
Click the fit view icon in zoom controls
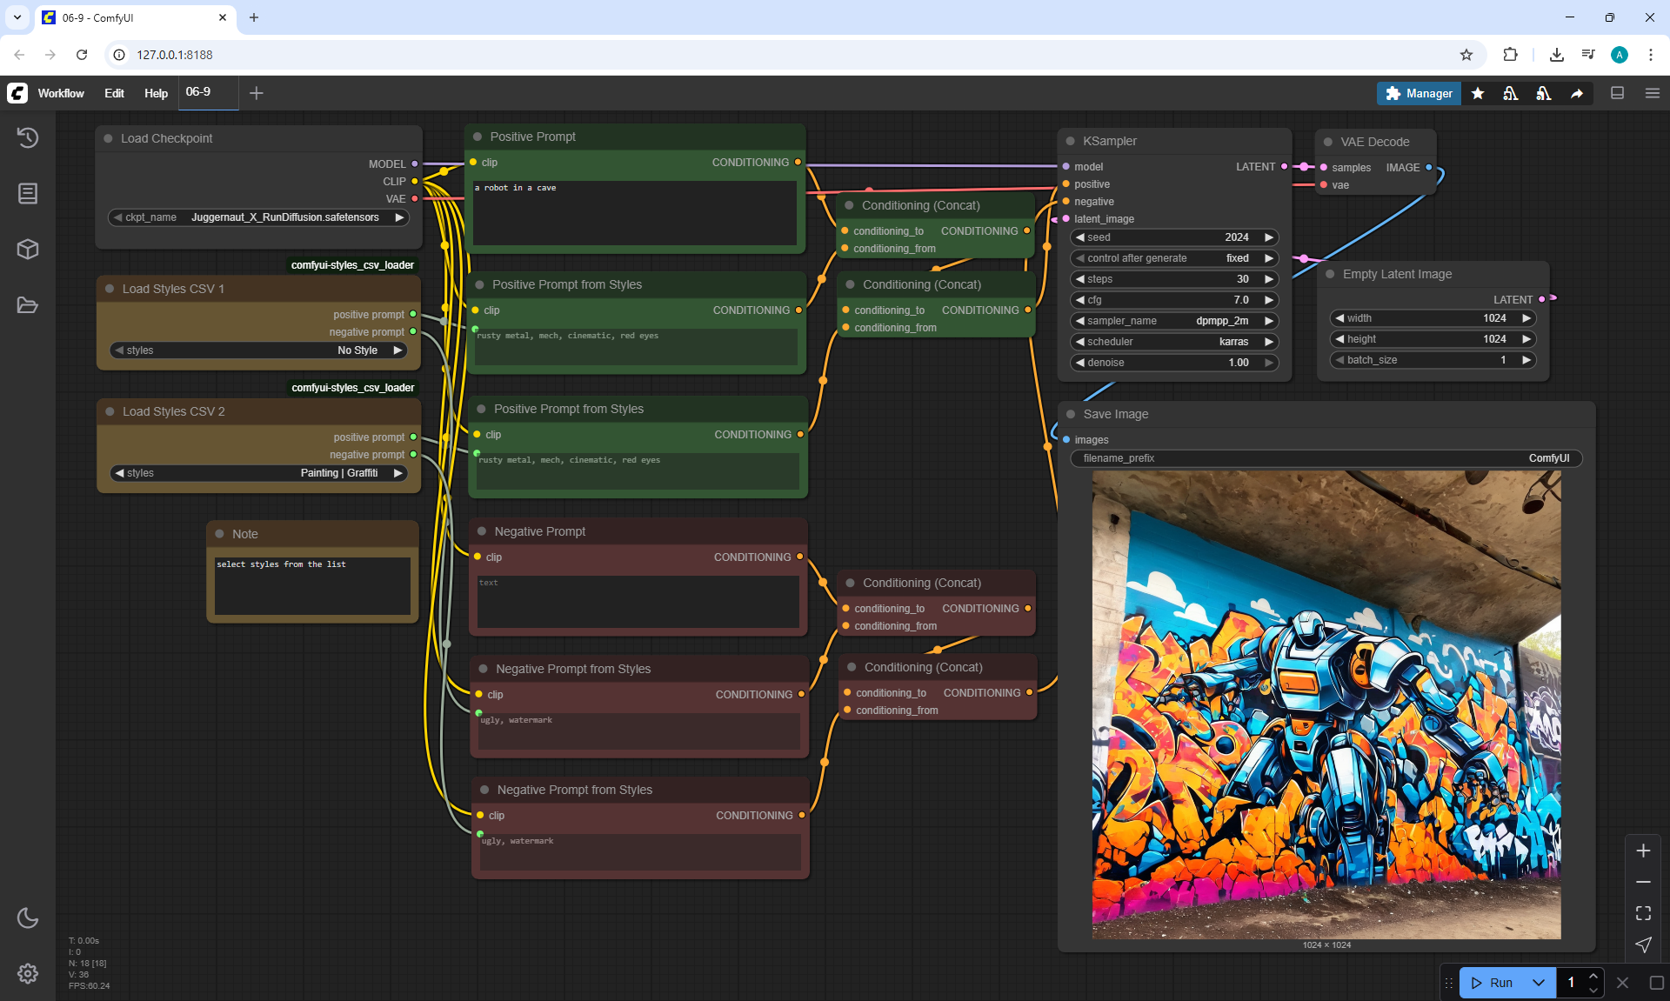click(x=1643, y=913)
